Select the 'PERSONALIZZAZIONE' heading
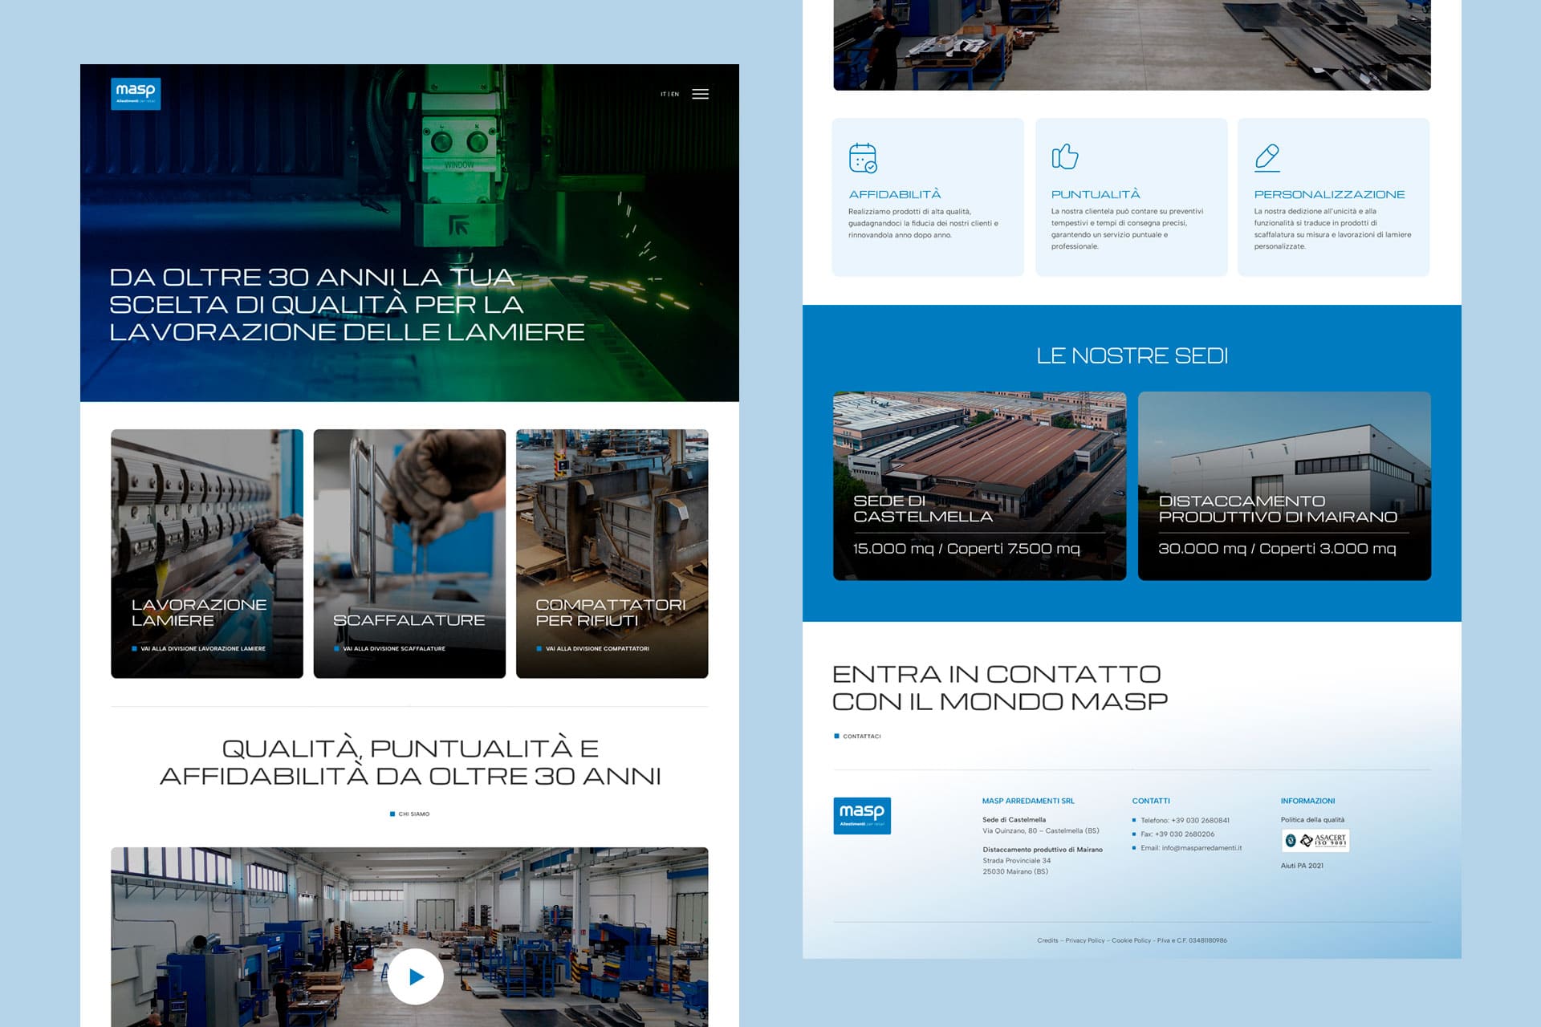The width and height of the screenshot is (1541, 1027). [x=1329, y=194]
